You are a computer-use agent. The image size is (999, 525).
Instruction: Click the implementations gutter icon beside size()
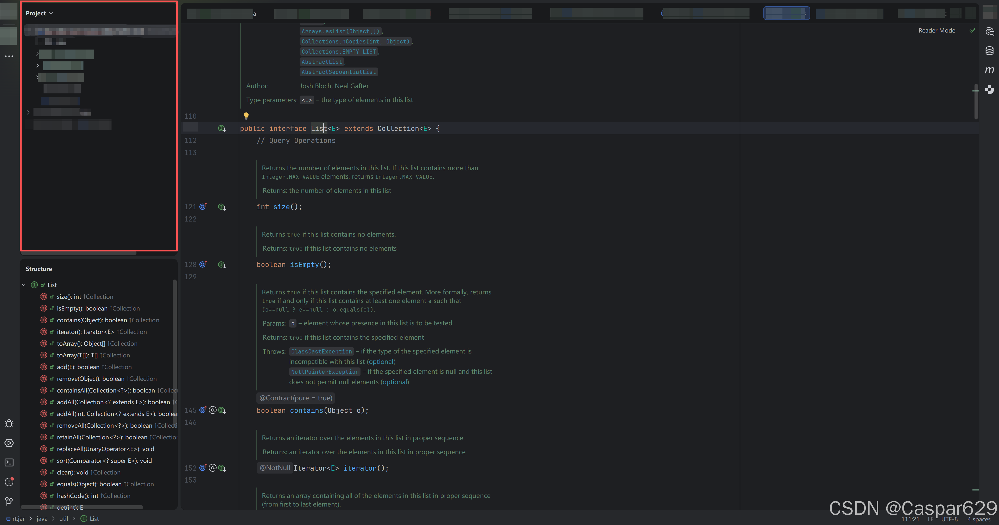(222, 207)
